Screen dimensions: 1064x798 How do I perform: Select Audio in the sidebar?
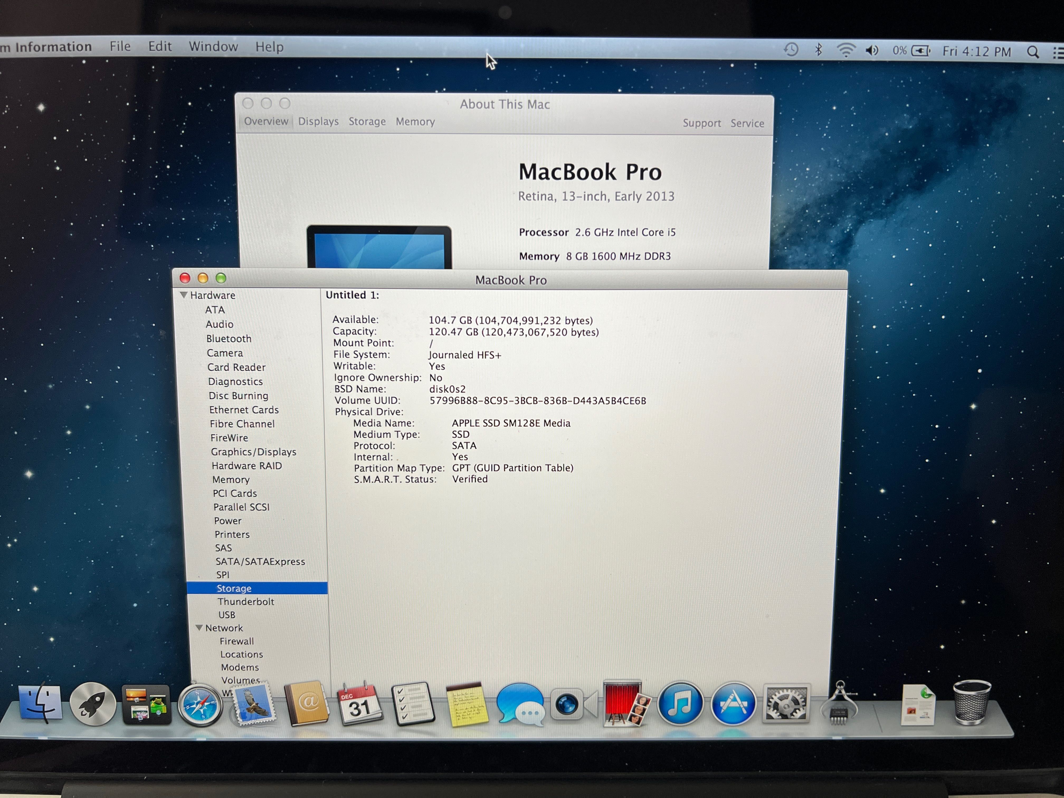click(219, 324)
